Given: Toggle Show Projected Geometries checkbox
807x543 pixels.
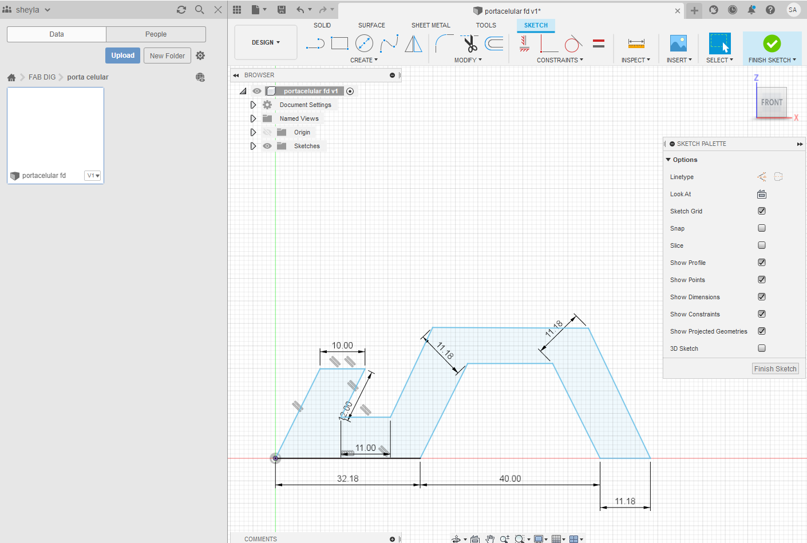Looking at the screenshot, I should click(762, 331).
